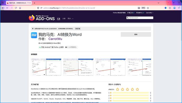The image size is (182, 103).
Task: Rate four stars in 点击打分
Action: pyautogui.click(x=132, y=89)
